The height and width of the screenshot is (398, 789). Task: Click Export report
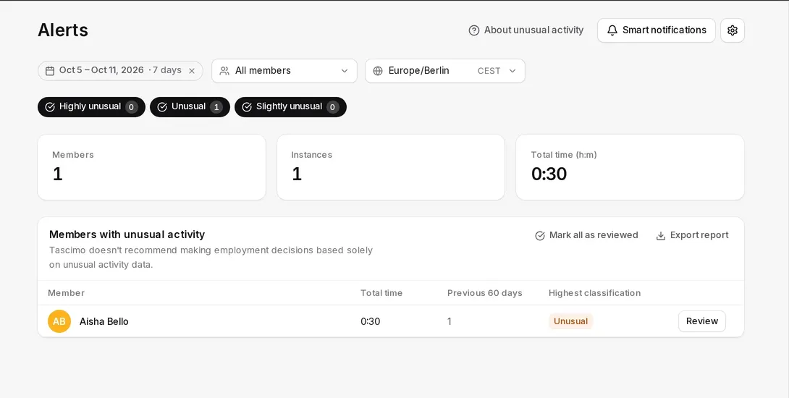(693, 235)
